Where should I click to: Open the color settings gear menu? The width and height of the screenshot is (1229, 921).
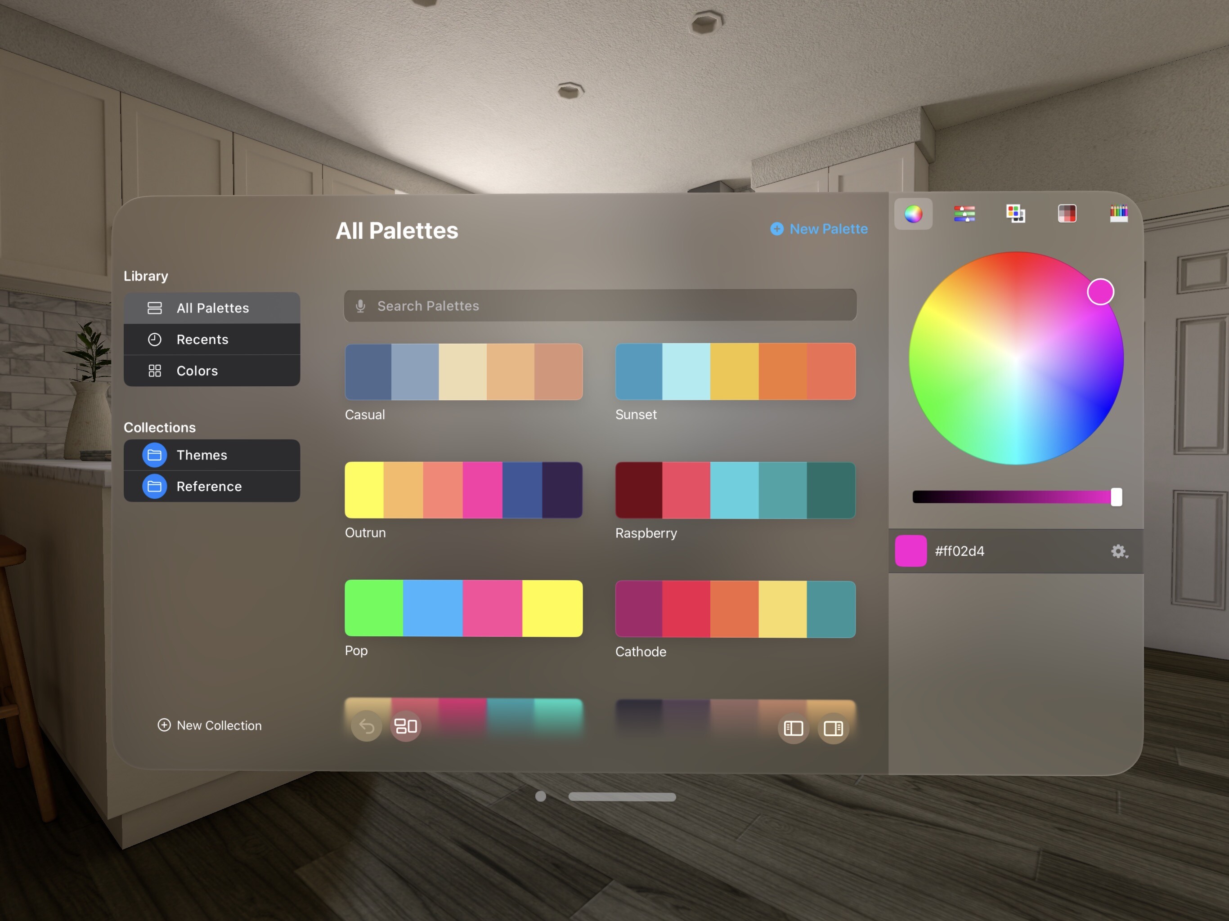pos(1119,551)
